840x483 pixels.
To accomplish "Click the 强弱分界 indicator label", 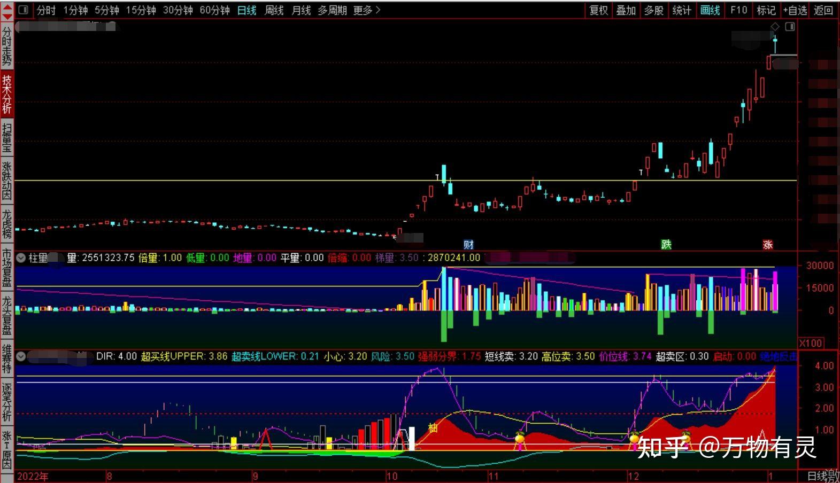I will coord(450,356).
